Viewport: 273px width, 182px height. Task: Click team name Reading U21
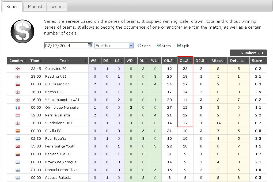coord(56,77)
